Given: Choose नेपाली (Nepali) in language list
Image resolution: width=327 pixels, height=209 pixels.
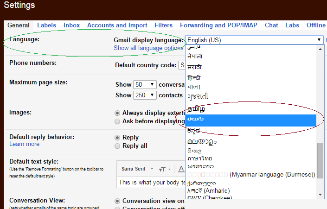Looking at the screenshot, I should click(250, 56).
